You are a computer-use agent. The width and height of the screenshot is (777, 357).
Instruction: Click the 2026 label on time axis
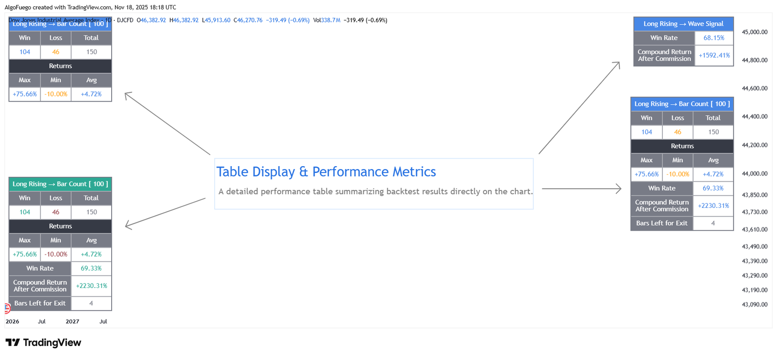pos(12,322)
